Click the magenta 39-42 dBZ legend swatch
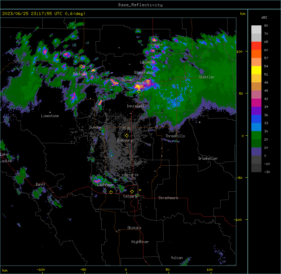 pyautogui.click(x=256, y=103)
